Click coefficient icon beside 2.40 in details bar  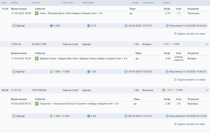(x=88, y=116)
